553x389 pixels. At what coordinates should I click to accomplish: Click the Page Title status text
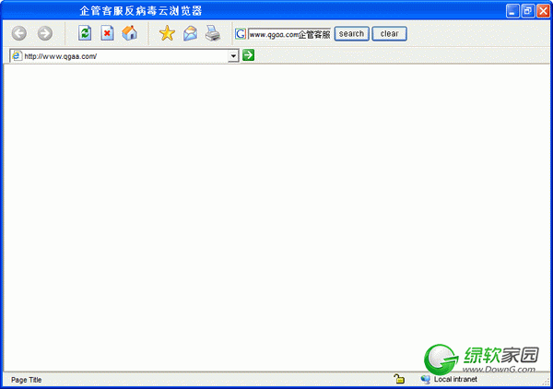point(27,380)
